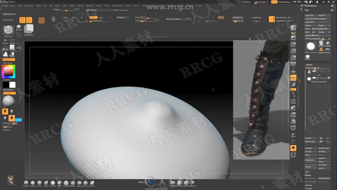This screenshot has height=190, width=337.
Task: Select the TrimDynamic brush at bottom shelf
Action: [53, 183]
